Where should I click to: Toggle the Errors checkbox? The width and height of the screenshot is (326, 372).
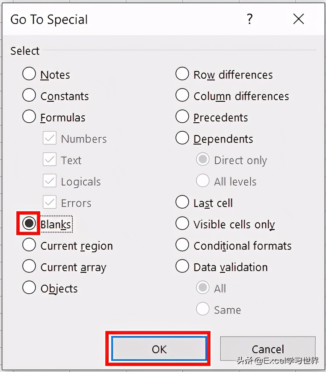(x=50, y=202)
